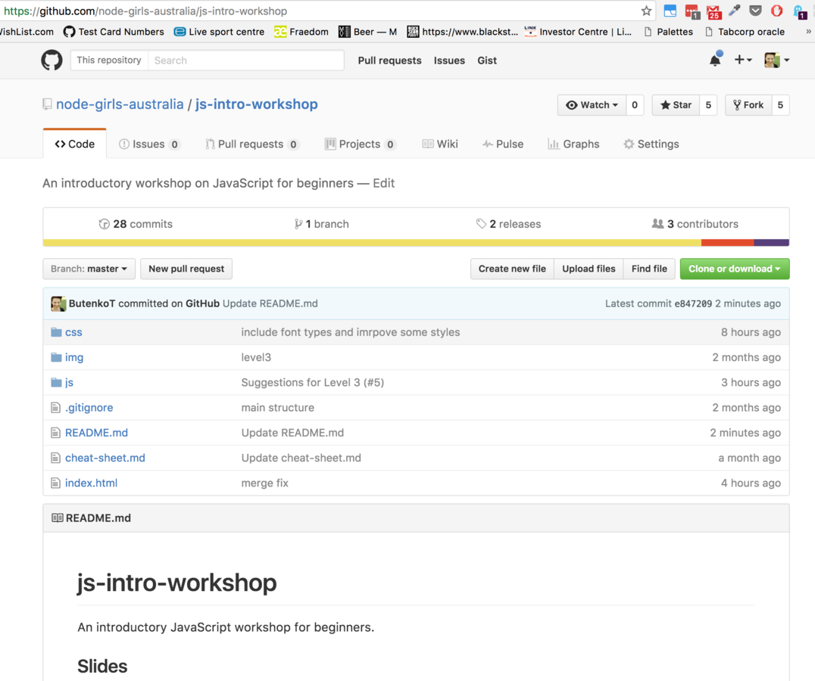This screenshot has width=815, height=681.
Task: Edit the repository description
Action: click(x=383, y=183)
